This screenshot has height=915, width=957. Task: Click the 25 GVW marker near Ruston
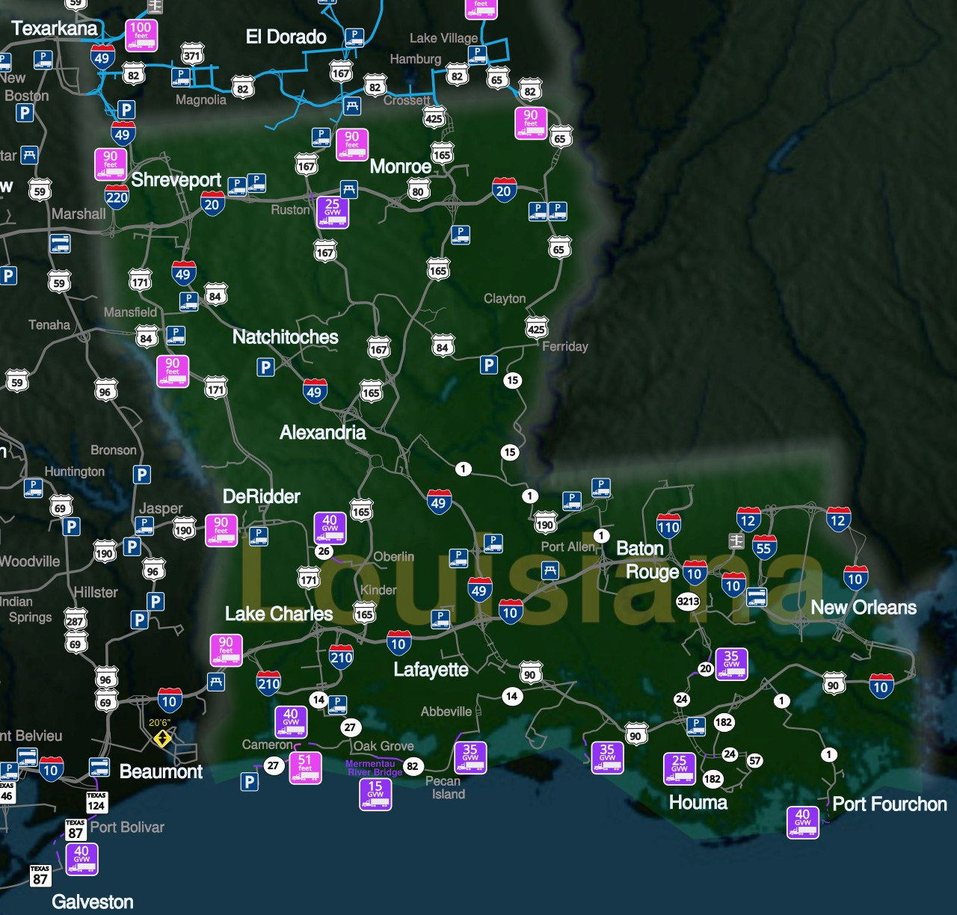(x=333, y=212)
